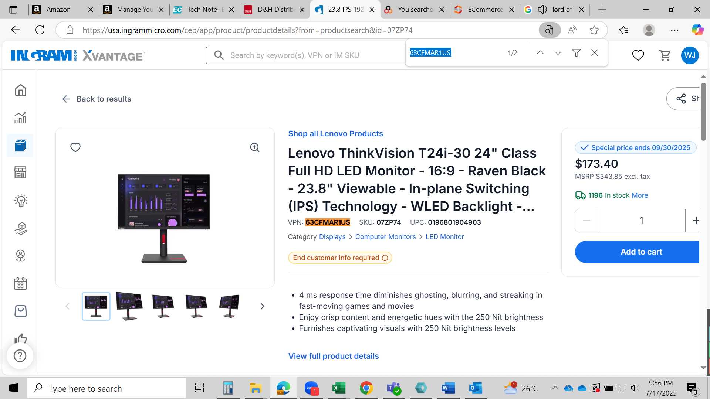Add this page to browser favorites star
This screenshot has height=399, width=710.
[x=594, y=30]
